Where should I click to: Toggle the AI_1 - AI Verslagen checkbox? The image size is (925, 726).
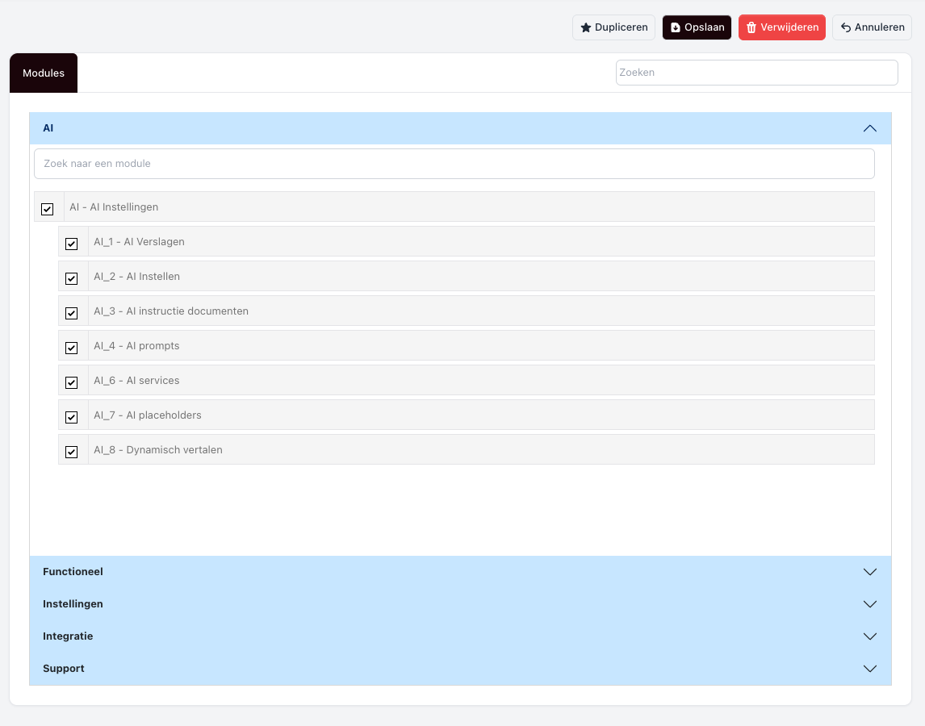[71, 244]
